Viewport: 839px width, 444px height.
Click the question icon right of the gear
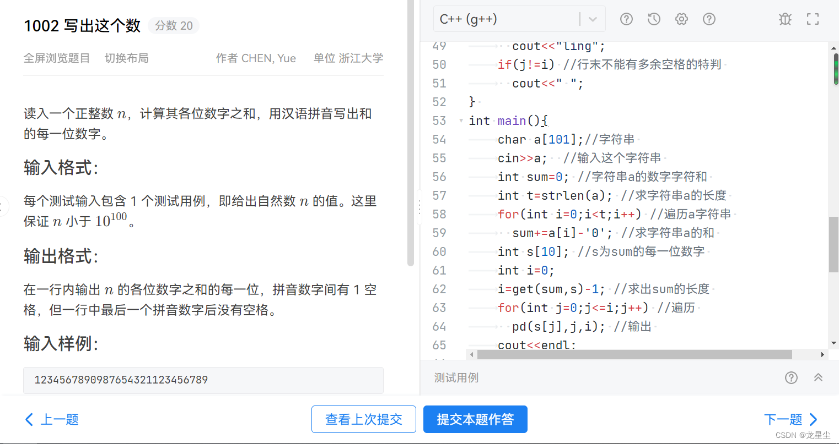tap(709, 19)
